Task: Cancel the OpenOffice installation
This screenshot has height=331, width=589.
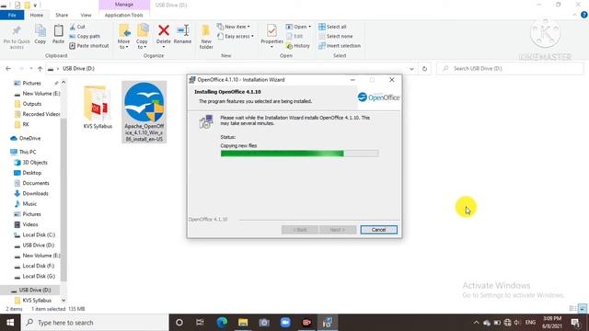Action: click(x=378, y=230)
